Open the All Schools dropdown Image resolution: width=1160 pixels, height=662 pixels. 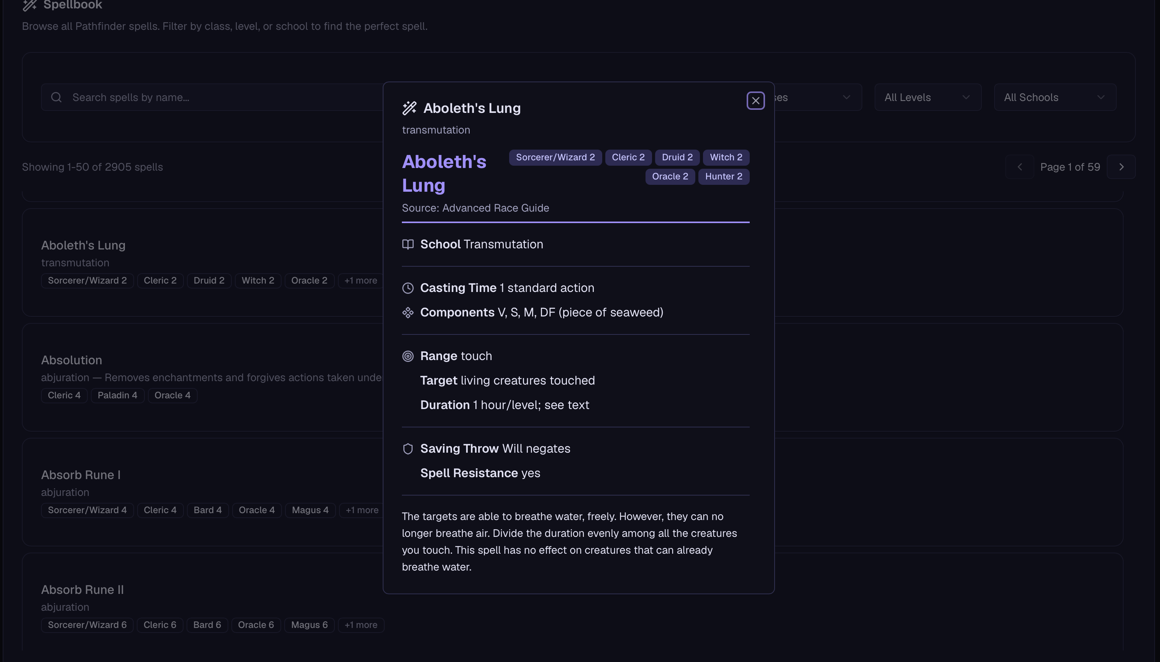(x=1055, y=97)
